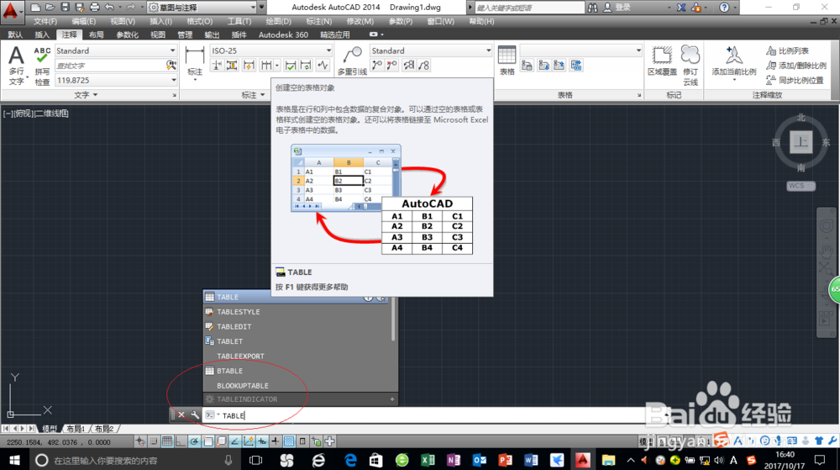Click the command line input field
The height and width of the screenshot is (470, 840).
pyautogui.click(x=433, y=415)
